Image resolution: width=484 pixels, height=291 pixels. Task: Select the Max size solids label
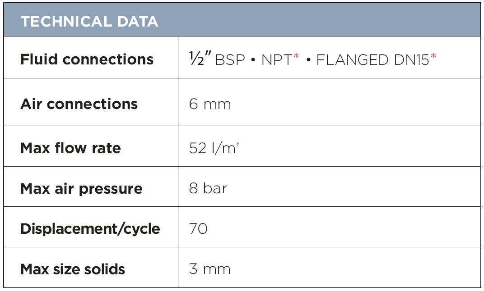click(73, 269)
